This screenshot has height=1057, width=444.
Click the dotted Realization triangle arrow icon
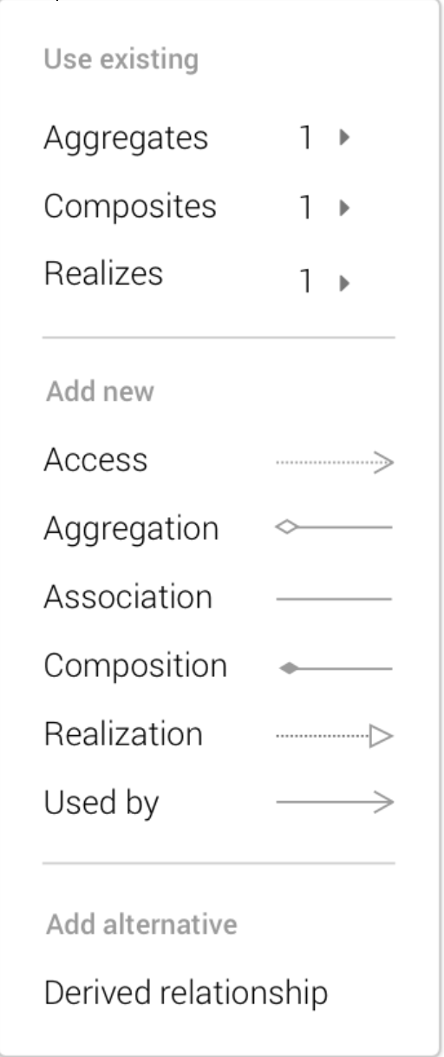(x=335, y=738)
